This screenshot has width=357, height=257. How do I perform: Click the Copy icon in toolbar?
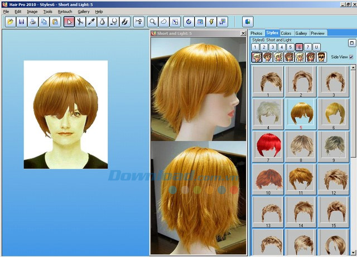point(44,22)
